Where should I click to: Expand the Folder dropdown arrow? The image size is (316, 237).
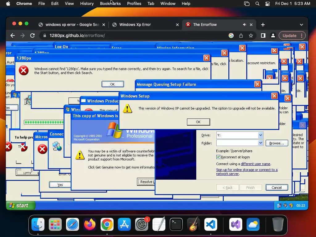click(260, 143)
